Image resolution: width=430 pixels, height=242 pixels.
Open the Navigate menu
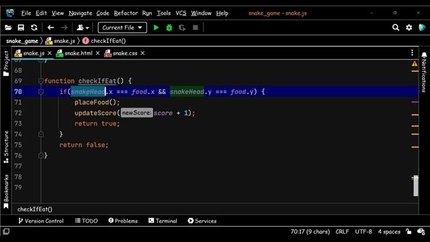(81, 13)
